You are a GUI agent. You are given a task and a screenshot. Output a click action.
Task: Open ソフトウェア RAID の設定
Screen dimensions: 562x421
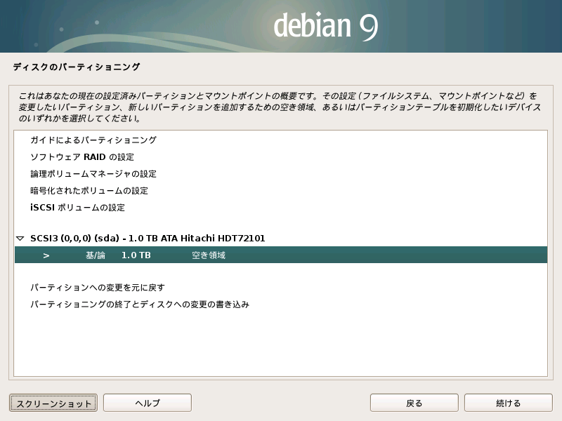[81, 157]
